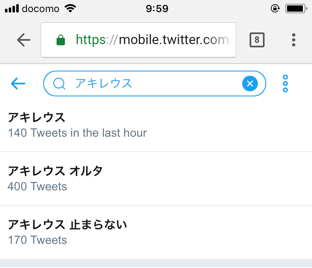Go back using Twitter's blue arrow
This screenshot has width=312, height=268.
[18, 84]
